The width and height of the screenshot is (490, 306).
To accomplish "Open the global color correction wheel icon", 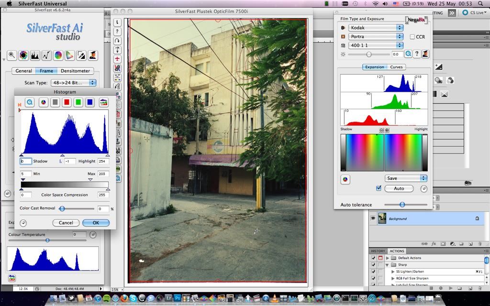I will [x=58, y=55].
